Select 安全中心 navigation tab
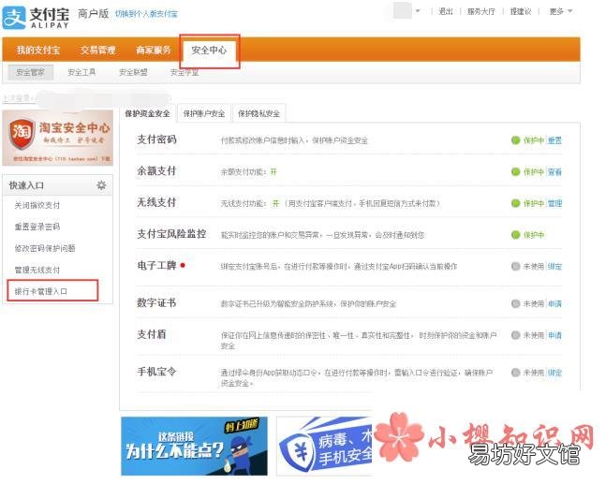The height and width of the screenshot is (484, 606). [209, 51]
